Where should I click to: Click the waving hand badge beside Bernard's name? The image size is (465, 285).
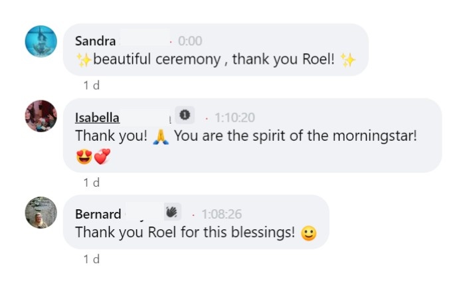(172, 212)
